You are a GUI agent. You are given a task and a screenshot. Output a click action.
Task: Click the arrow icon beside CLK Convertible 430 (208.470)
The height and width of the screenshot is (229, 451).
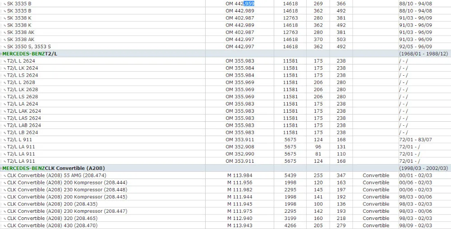pos(5,226)
